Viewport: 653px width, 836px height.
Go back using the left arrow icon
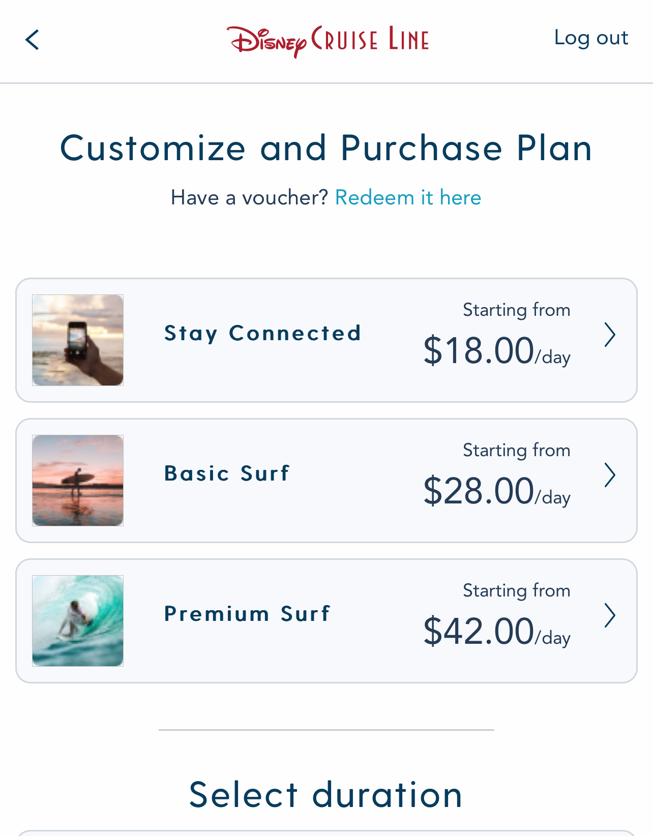(x=33, y=40)
